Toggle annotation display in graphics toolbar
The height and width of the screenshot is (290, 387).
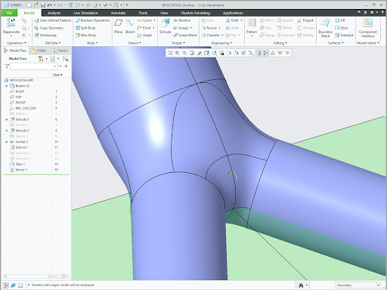click(x=259, y=53)
